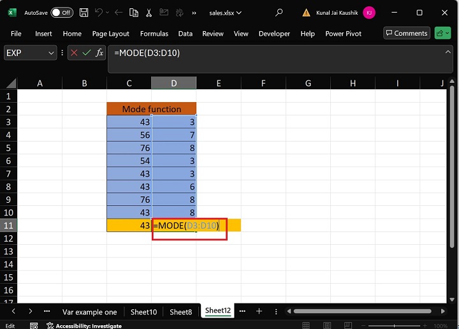Click cell D8 containing 6
The width and height of the screenshot is (459, 329).
[174, 186]
